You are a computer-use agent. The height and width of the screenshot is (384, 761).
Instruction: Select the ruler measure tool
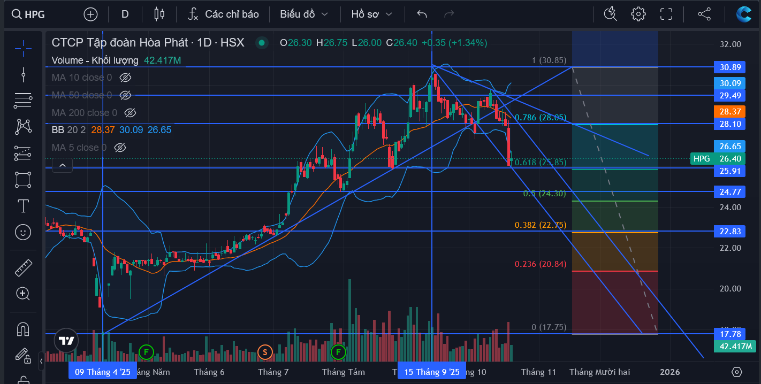point(23,267)
